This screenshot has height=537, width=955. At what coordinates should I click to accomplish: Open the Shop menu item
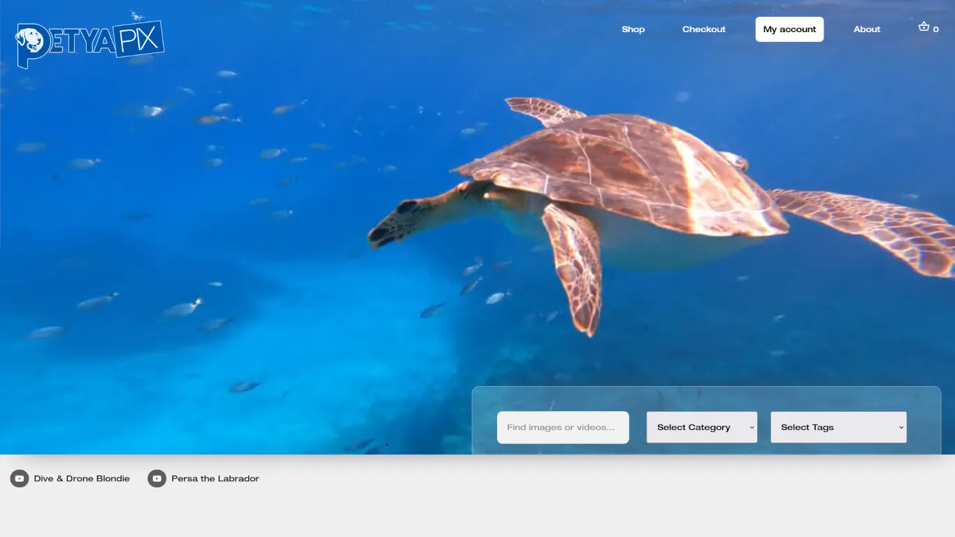click(x=633, y=29)
